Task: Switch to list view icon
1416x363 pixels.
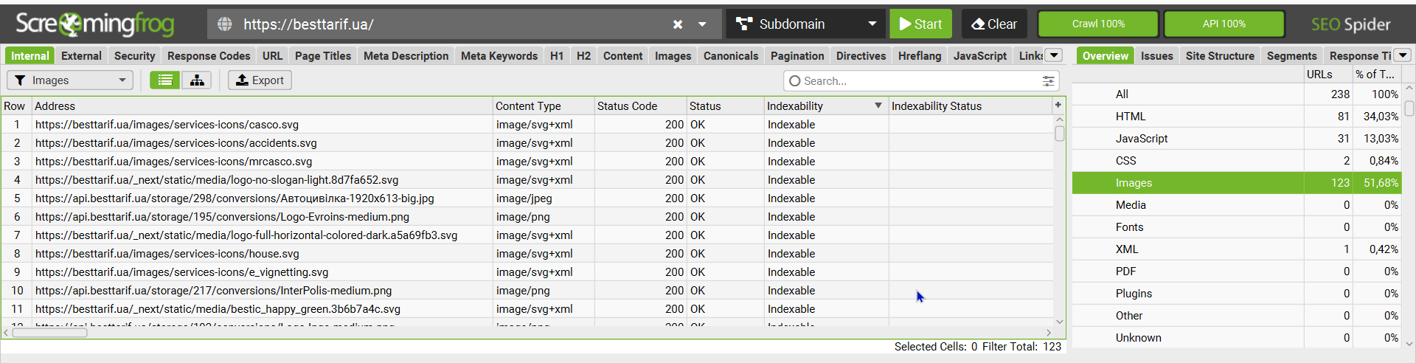Action: coord(165,80)
